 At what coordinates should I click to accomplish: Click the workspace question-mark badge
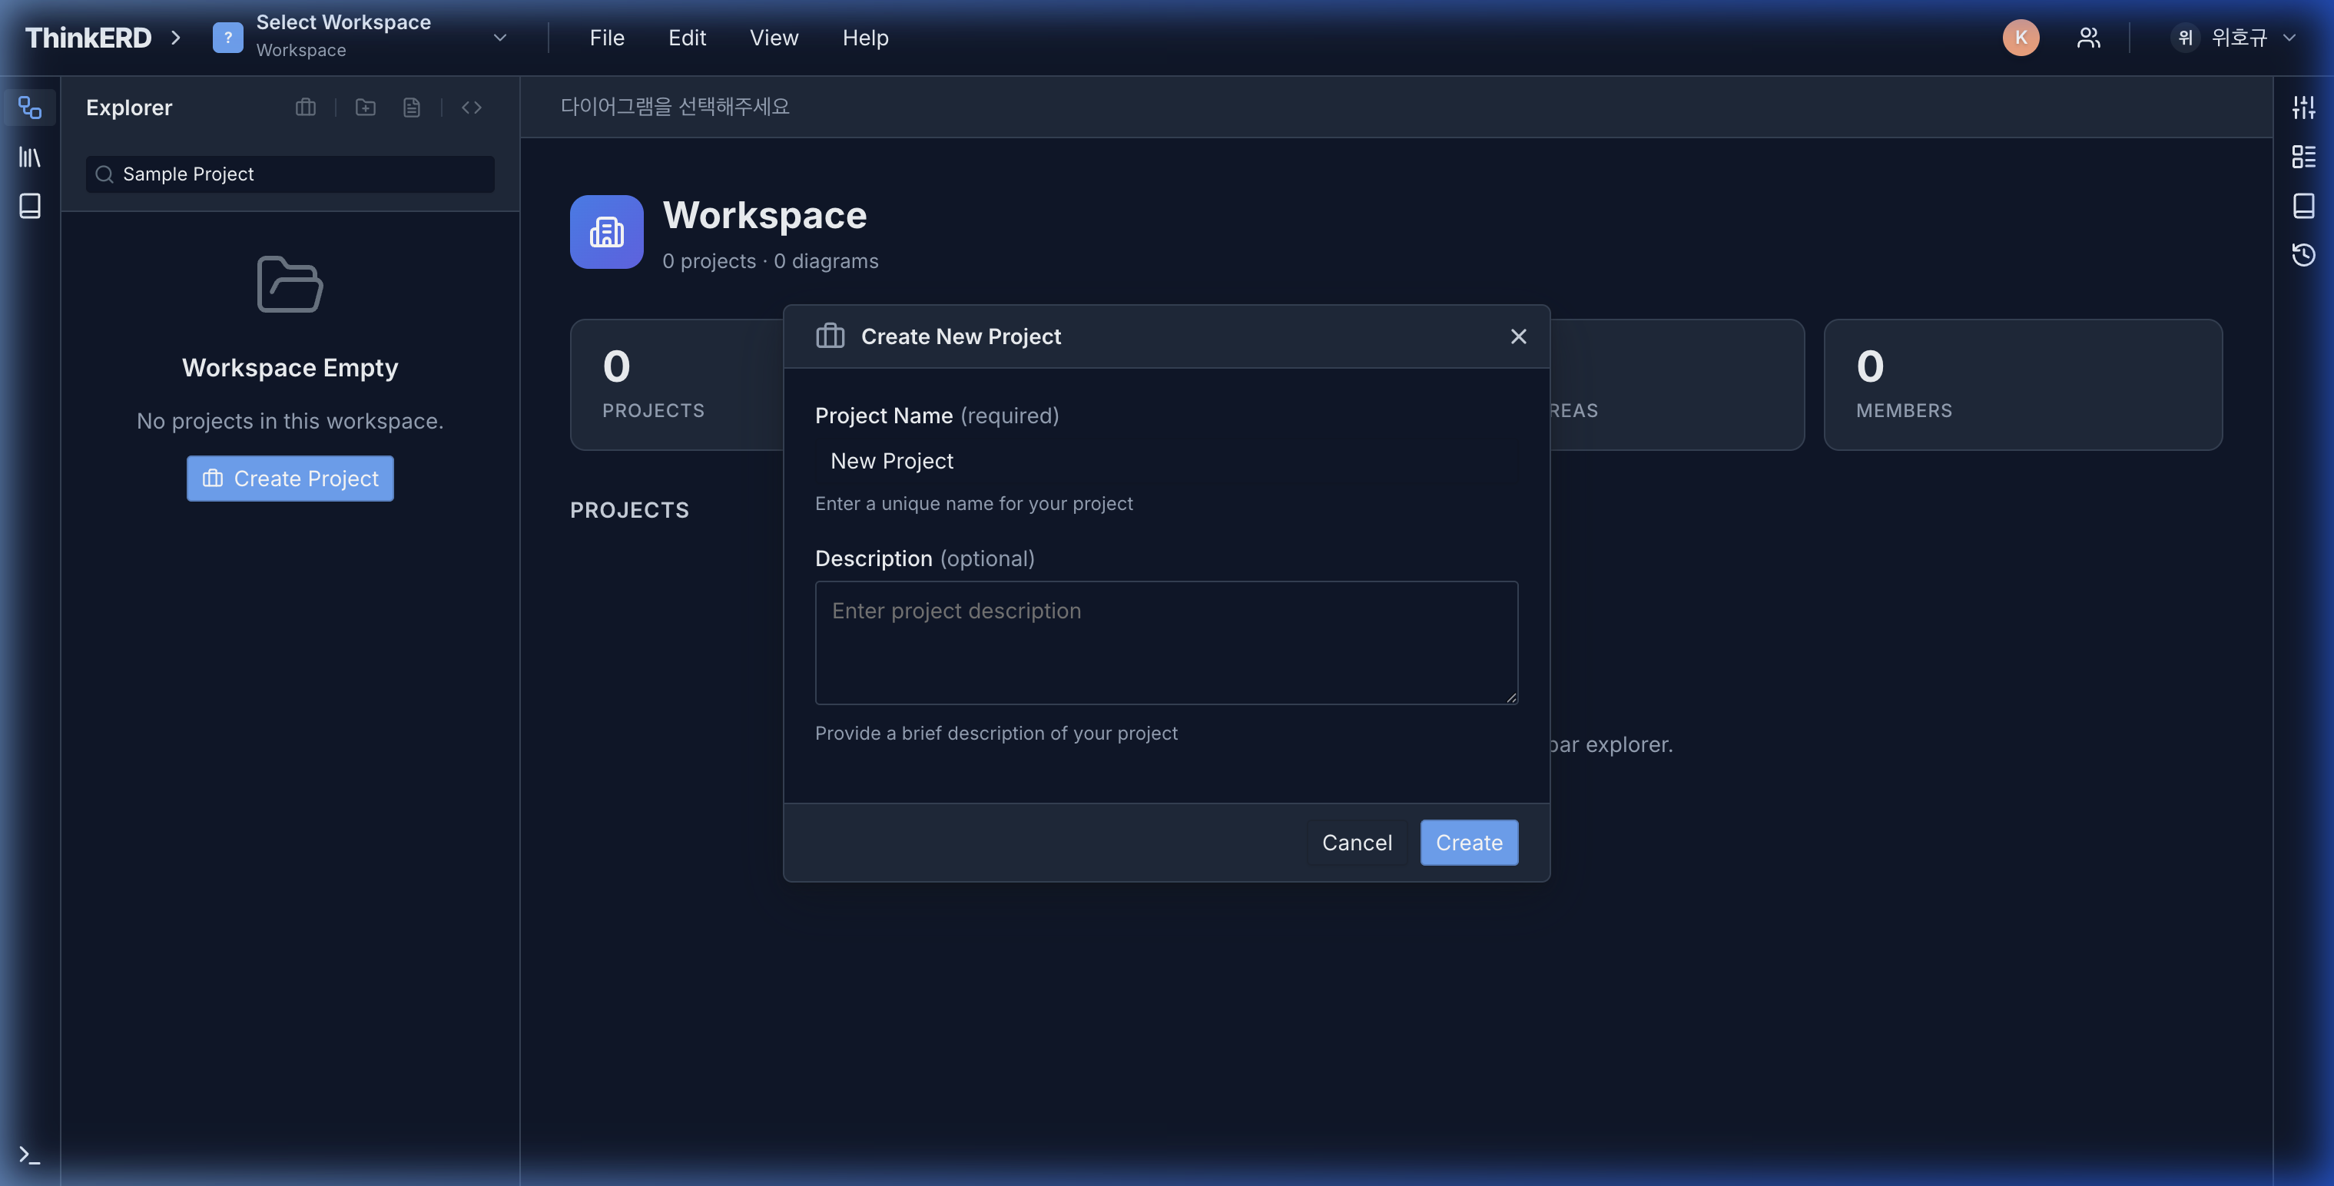coord(227,37)
